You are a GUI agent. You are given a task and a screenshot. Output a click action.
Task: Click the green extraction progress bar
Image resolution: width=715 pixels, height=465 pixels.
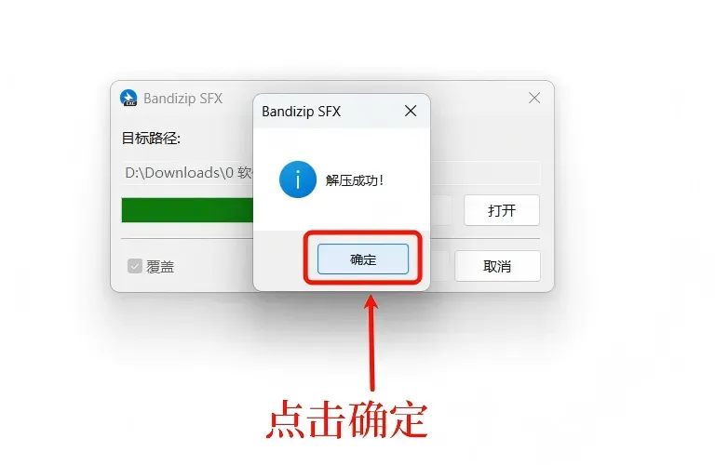click(x=187, y=210)
